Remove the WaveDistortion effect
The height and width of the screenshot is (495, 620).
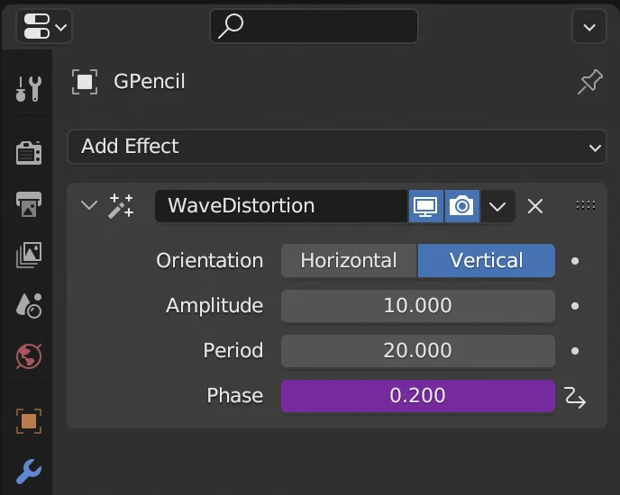pos(535,206)
